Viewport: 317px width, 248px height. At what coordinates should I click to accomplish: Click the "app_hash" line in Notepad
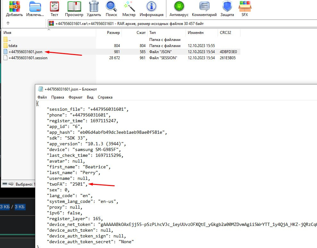click(107, 132)
